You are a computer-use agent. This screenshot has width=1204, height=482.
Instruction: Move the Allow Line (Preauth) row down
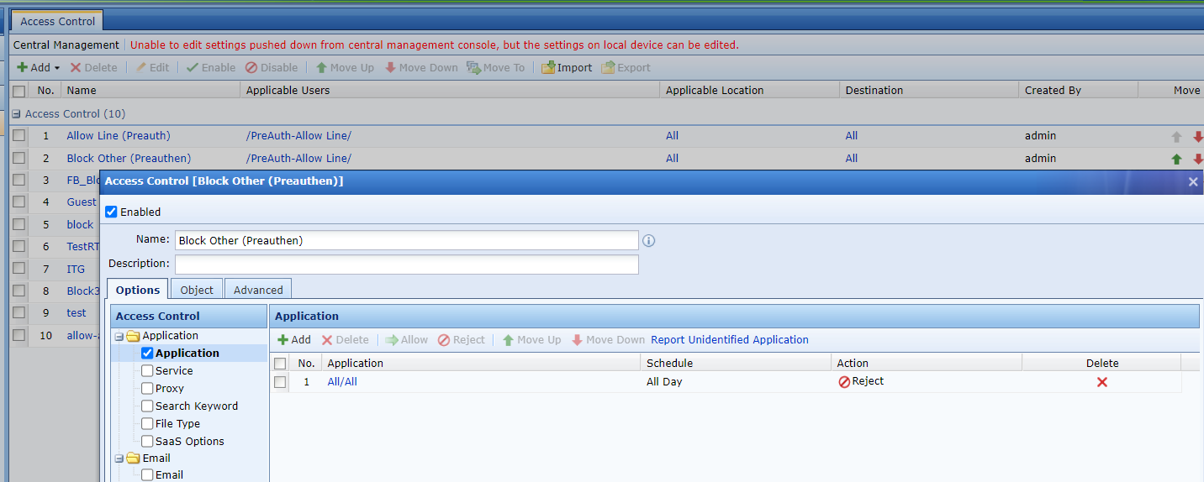point(1198,136)
